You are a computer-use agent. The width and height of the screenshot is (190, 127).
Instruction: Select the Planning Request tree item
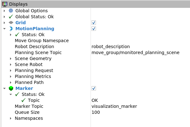34,70
